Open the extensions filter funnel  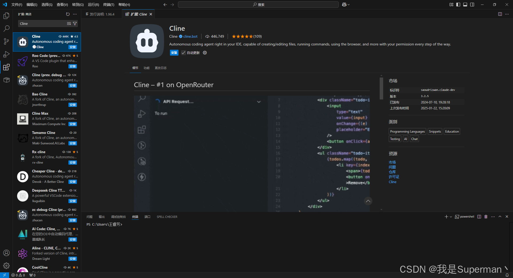[x=75, y=24]
